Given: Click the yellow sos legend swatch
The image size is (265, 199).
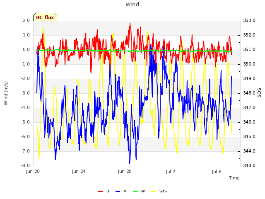Looking at the screenshot, I should (153, 192).
